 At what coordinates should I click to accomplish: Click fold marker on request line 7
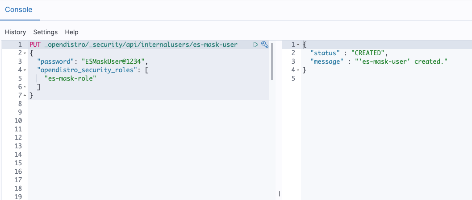25,96
